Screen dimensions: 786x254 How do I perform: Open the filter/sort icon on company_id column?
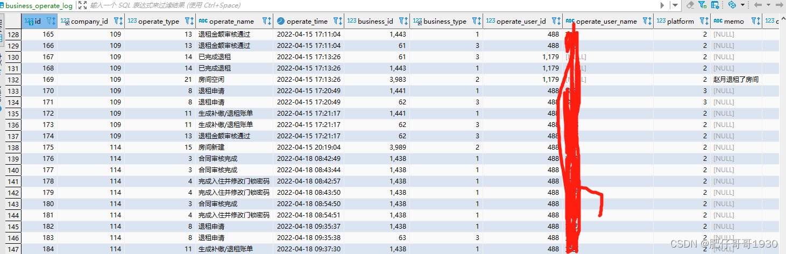click(x=118, y=21)
